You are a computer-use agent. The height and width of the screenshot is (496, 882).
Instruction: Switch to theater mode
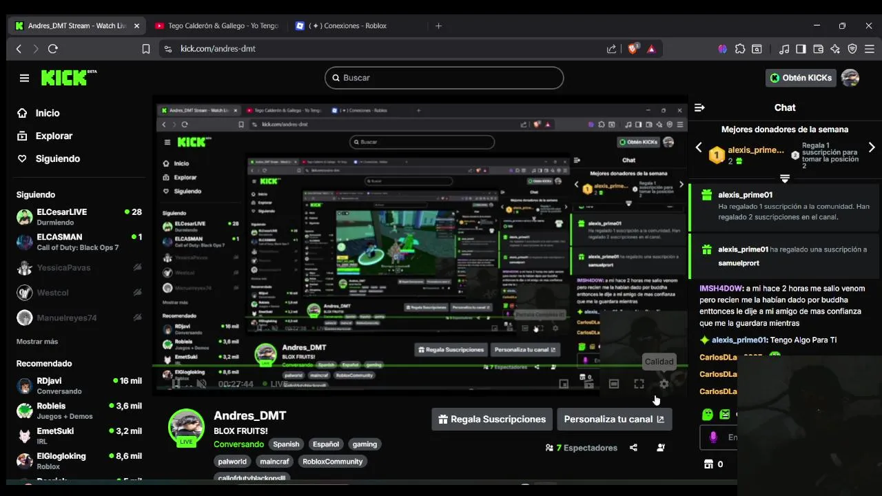click(614, 384)
